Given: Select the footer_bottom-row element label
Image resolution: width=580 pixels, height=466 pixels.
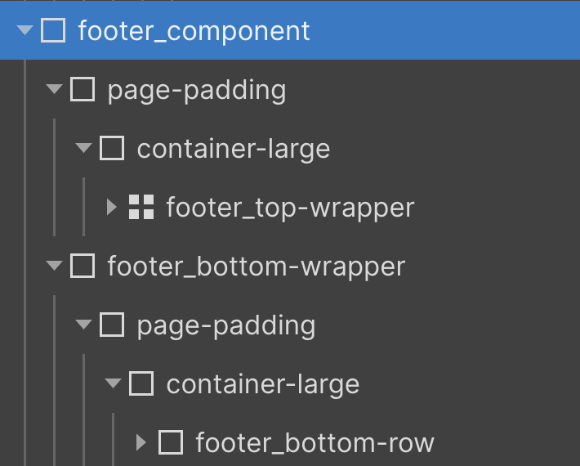Looking at the screenshot, I should click(x=315, y=443).
